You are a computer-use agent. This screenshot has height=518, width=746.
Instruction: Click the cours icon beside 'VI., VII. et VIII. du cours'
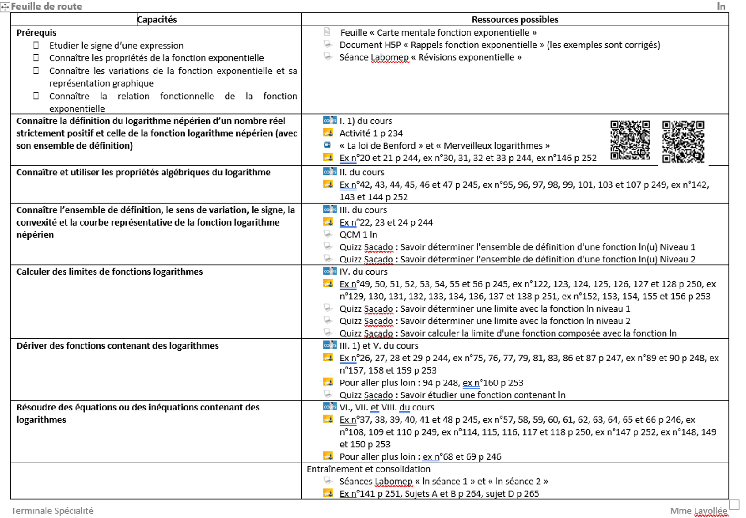coord(330,406)
